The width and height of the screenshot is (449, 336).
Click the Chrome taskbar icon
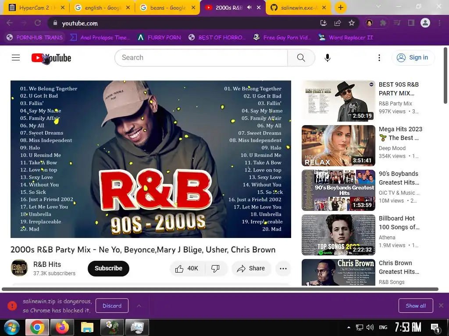click(x=37, y=327)
